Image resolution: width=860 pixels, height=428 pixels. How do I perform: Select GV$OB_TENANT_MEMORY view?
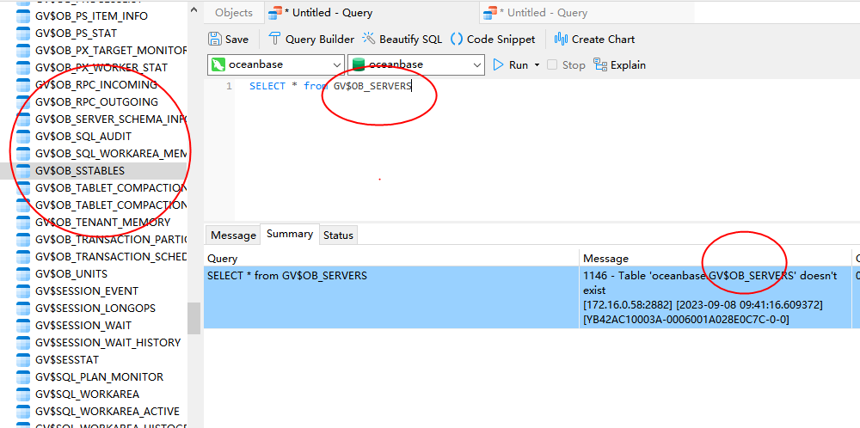point(102,222)
